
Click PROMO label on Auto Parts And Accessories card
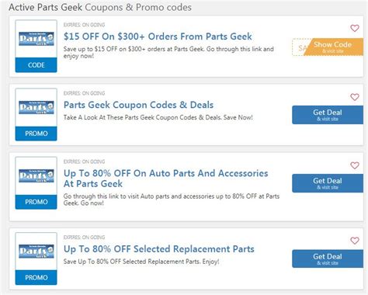tap(36, 202)
